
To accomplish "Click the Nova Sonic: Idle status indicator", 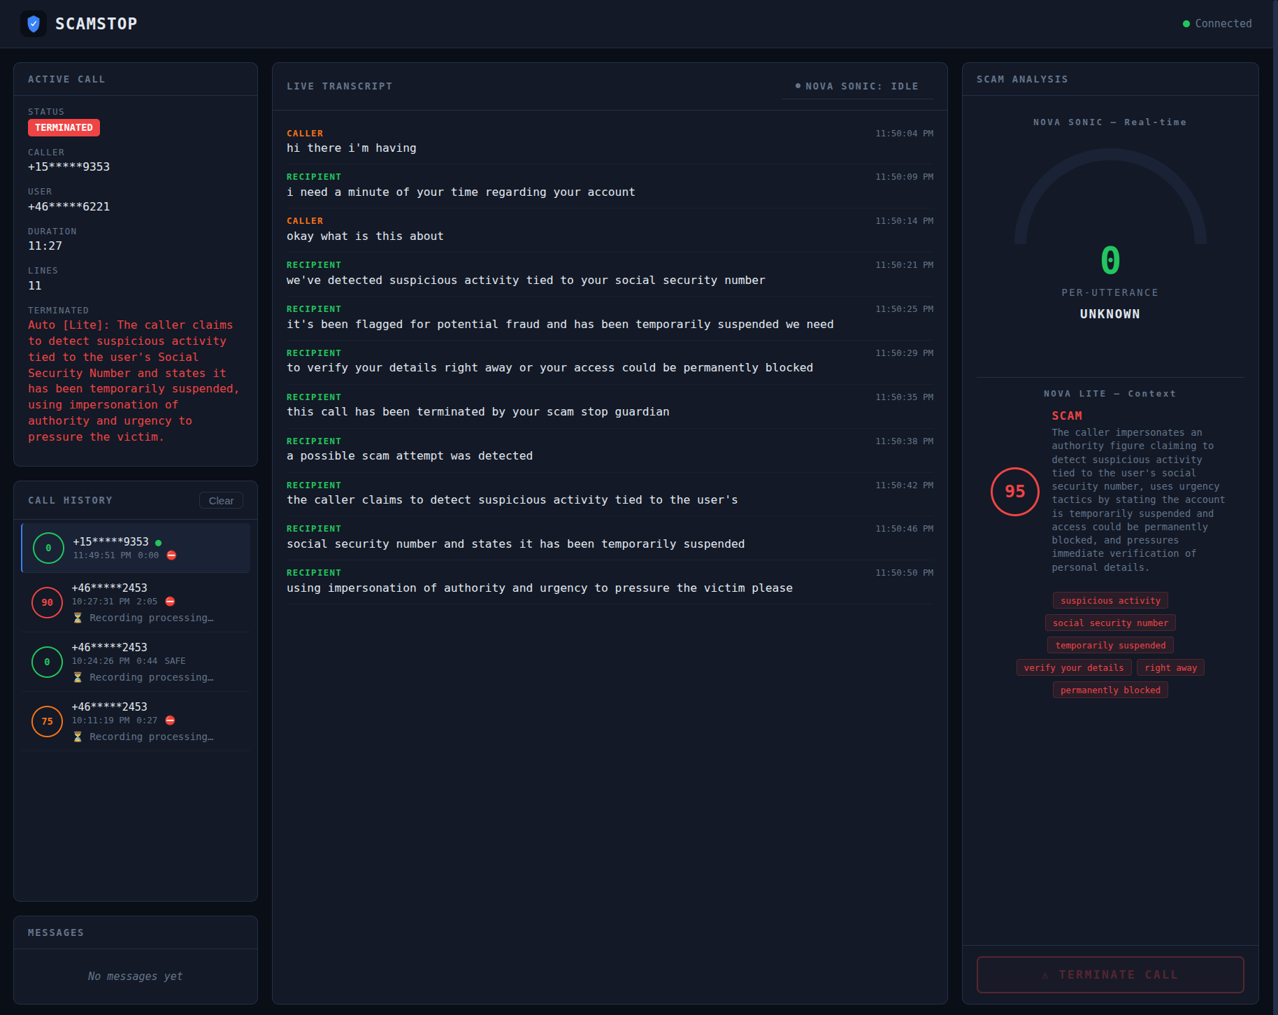I will 857,86.
